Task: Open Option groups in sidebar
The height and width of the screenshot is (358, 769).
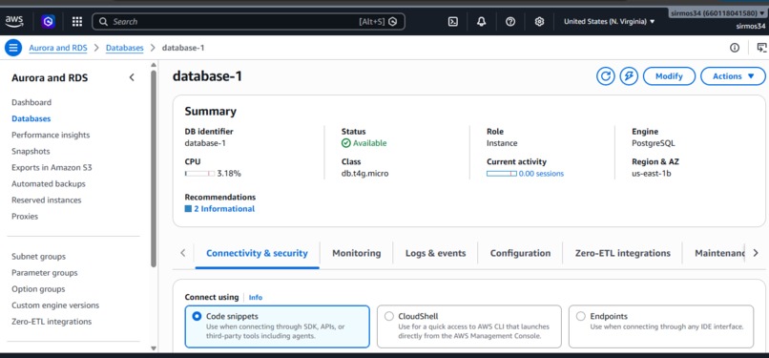Action: [x=38, y=289]
